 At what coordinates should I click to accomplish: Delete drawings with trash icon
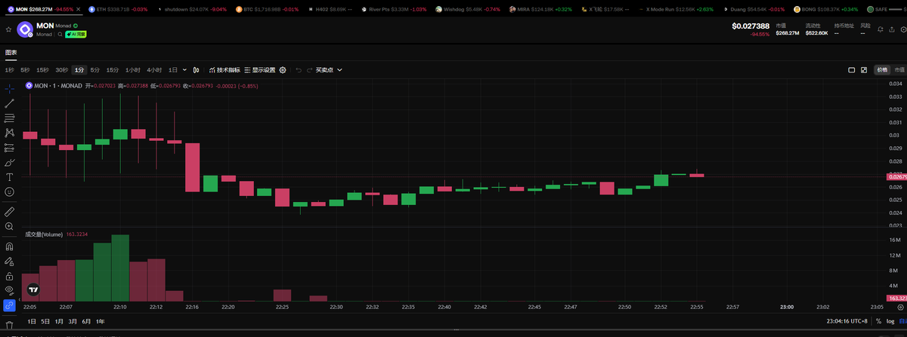[9, 325]
